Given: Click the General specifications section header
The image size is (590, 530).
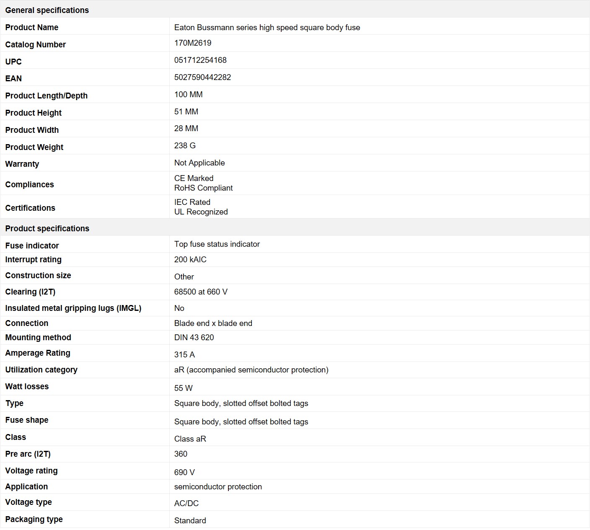Looking at the screenshot, I should click(x=47, y=10).
